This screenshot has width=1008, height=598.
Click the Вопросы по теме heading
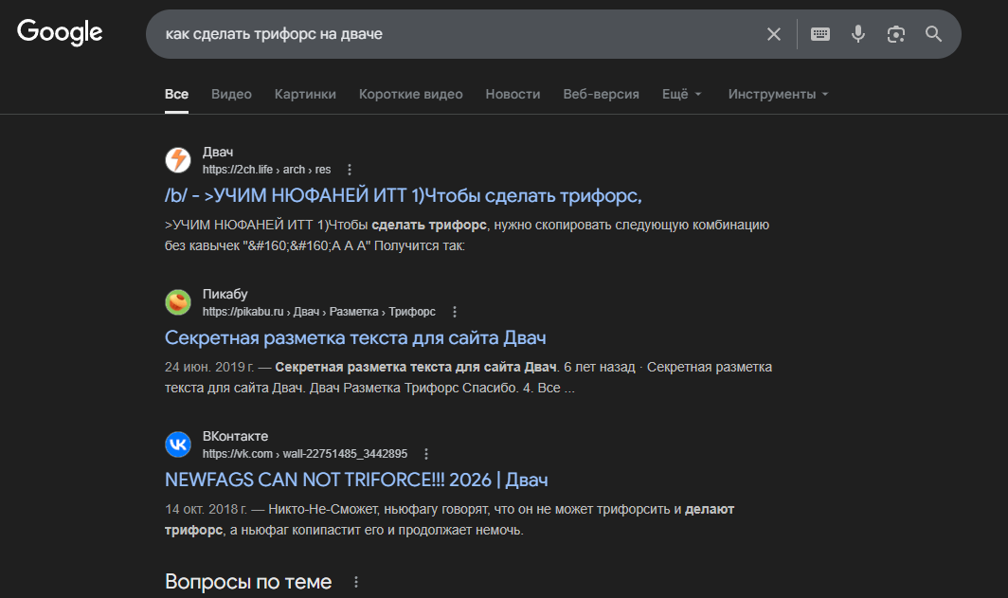tap(248, 581)
